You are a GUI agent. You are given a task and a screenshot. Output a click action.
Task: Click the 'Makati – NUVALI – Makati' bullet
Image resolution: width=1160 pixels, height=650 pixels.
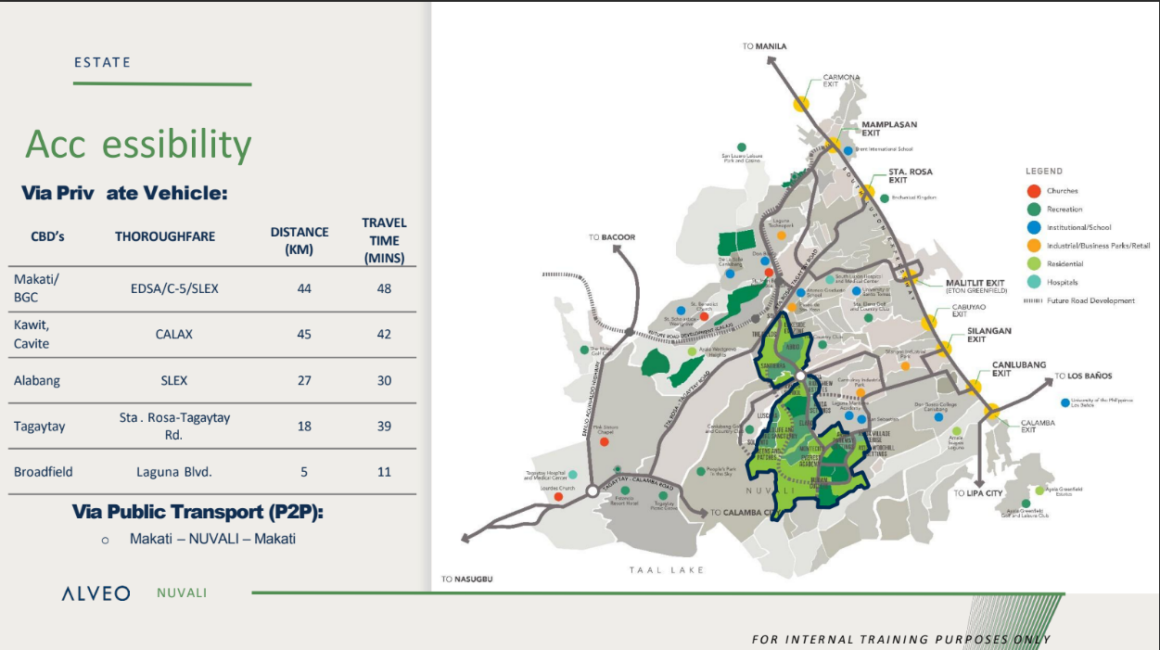click(x=212, y=539)
